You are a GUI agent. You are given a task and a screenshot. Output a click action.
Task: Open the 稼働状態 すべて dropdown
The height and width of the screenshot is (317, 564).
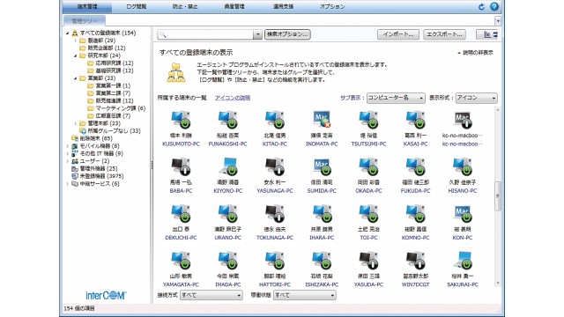point(305,295)
